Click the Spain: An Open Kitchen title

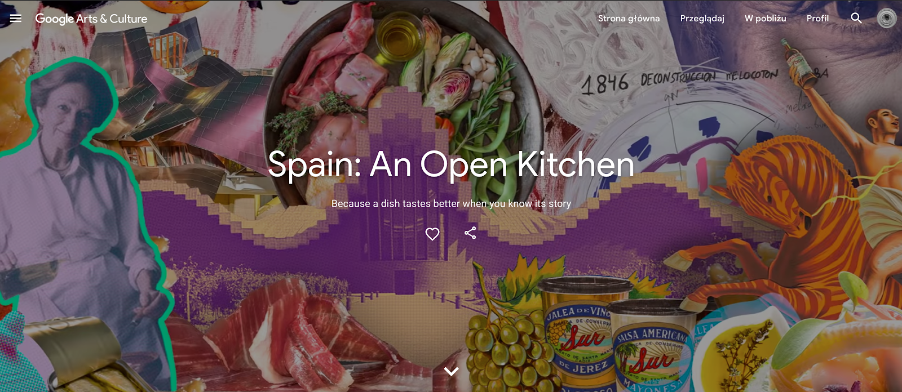pos(451,164)
